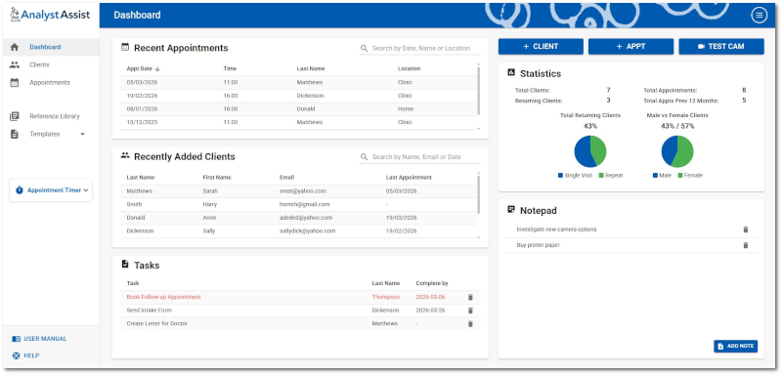Click the sallydick@yahoo.com email cell

click(307, 231)
